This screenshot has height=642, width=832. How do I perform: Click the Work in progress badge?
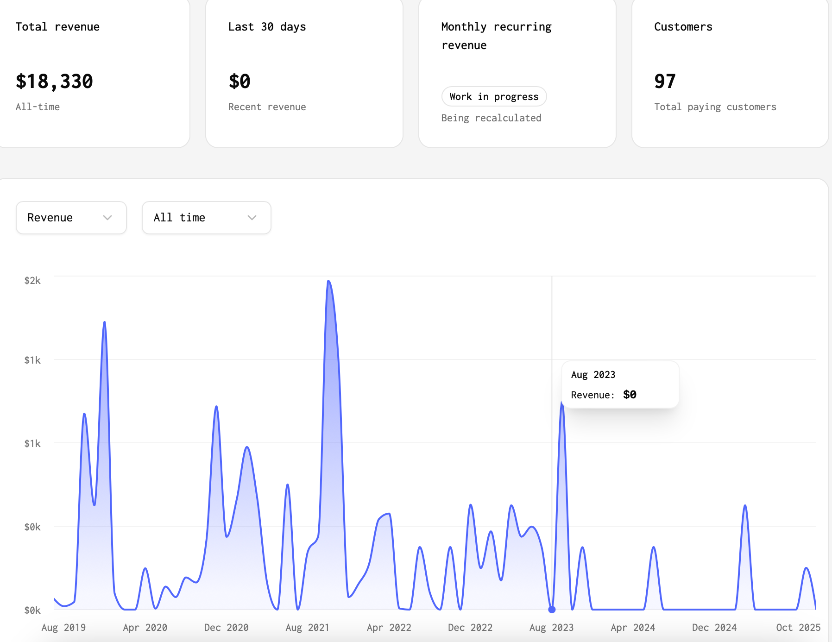click(494, 97)
